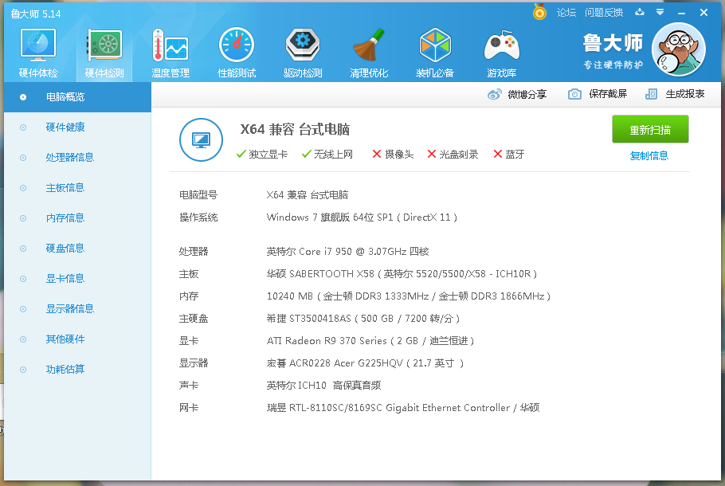The height and width of the screenshot is (486, 725).
Task: Click 英特尔 ICH10 高保真音频 text
Action: pos(323,385)
